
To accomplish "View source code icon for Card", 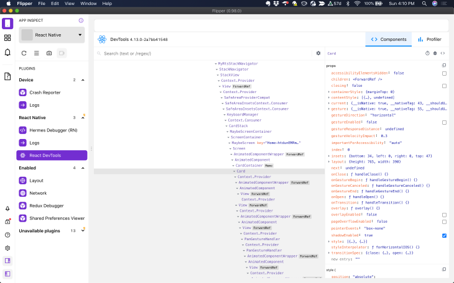I will [x=443, y=53].
